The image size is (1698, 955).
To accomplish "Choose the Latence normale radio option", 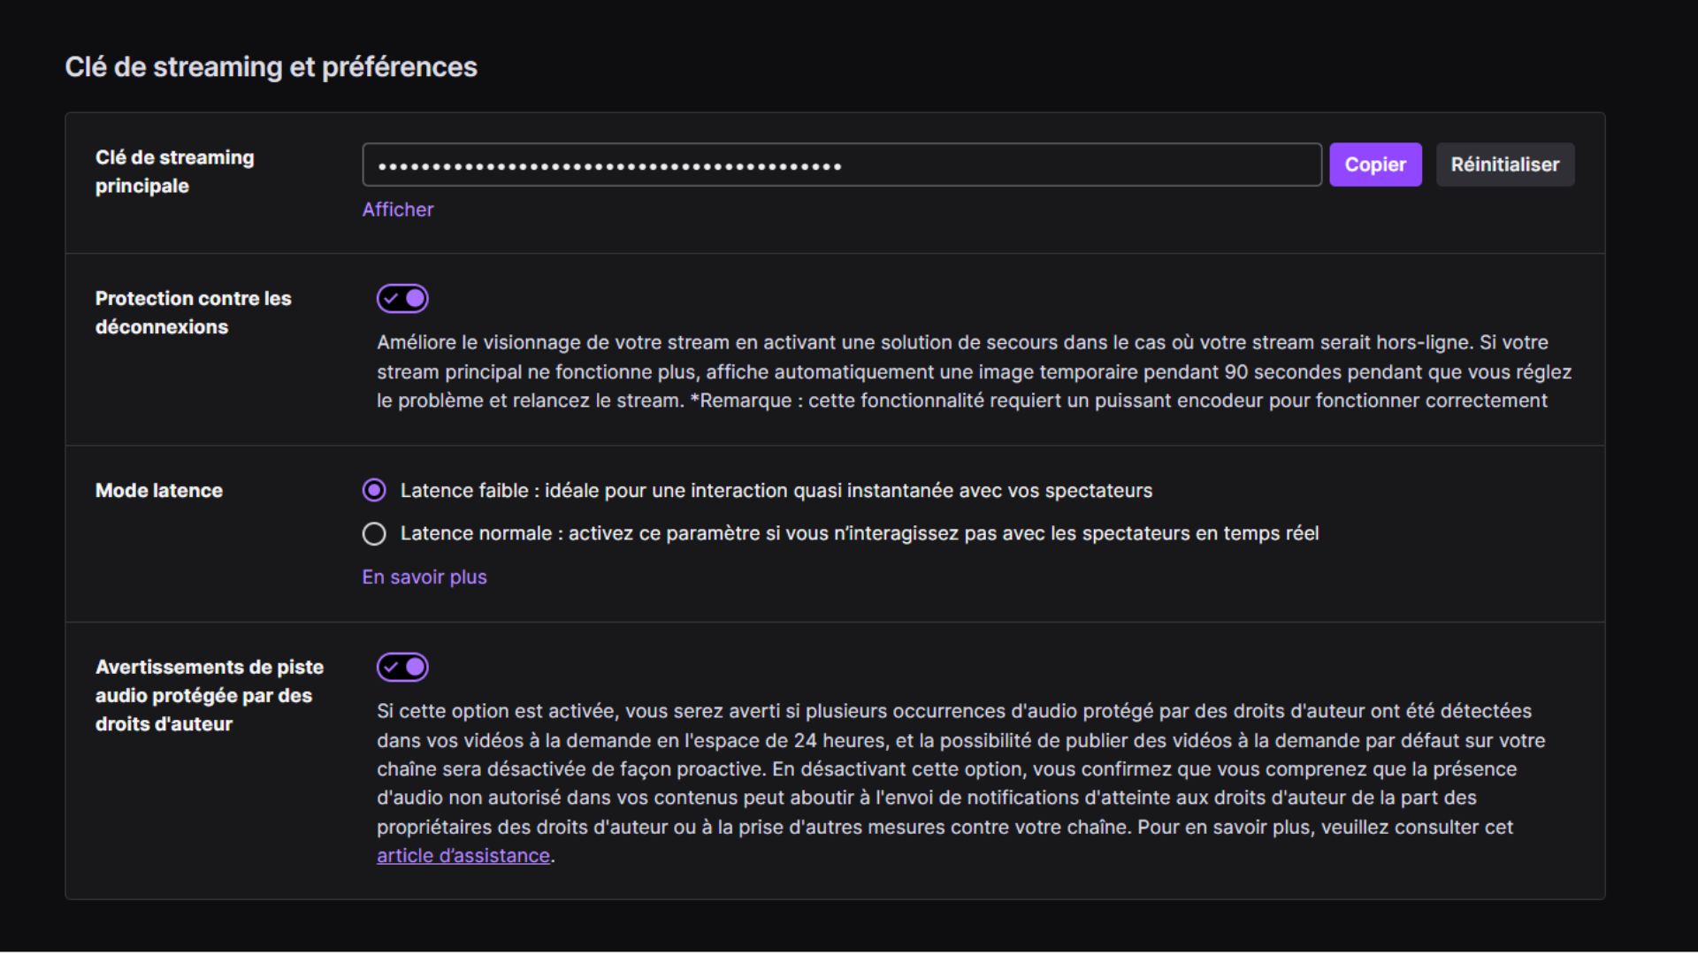I will (374, 533).
